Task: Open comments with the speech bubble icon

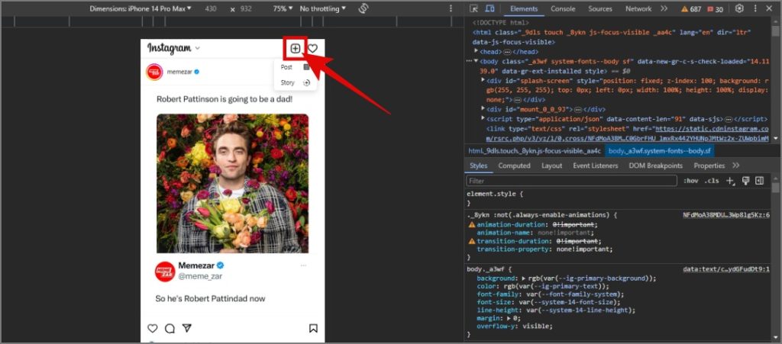Action: coord(170,328)
